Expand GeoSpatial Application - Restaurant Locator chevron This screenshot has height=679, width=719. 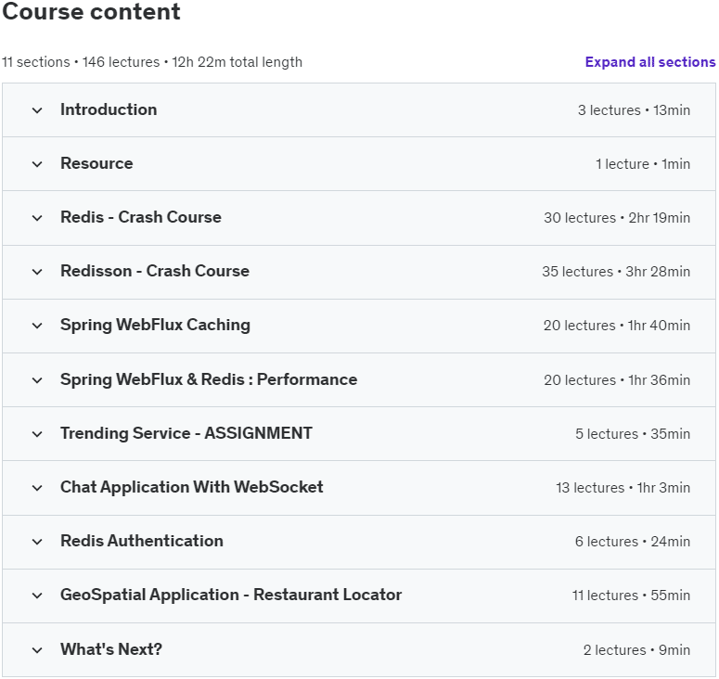click(x=37, y=596)
